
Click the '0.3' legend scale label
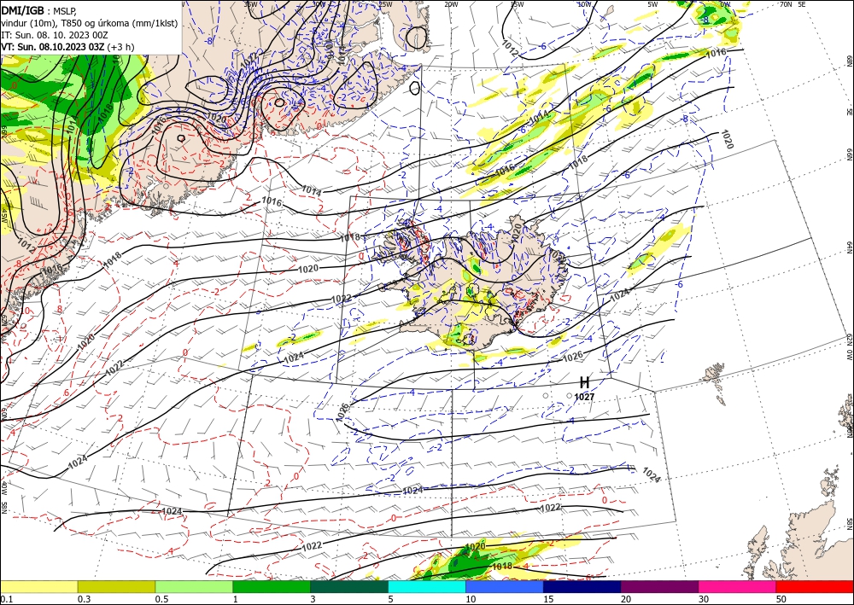[84, 599]
